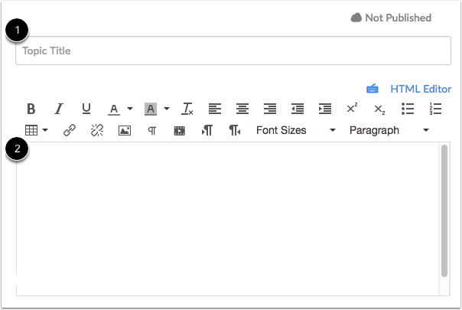Toggle italic formatting
Screen dimensions: 462x310
(x=59, y=109)
